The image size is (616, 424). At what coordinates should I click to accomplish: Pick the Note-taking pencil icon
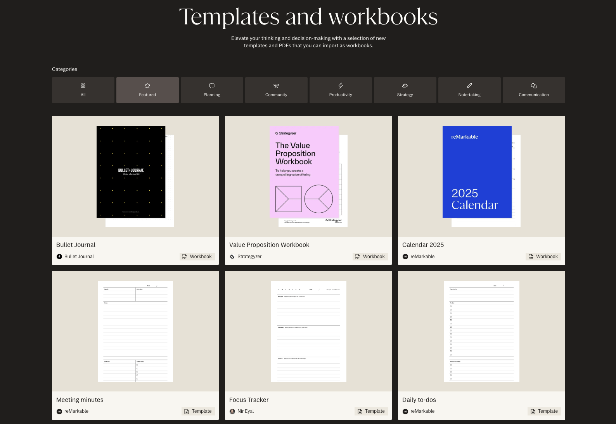point(469,86)
